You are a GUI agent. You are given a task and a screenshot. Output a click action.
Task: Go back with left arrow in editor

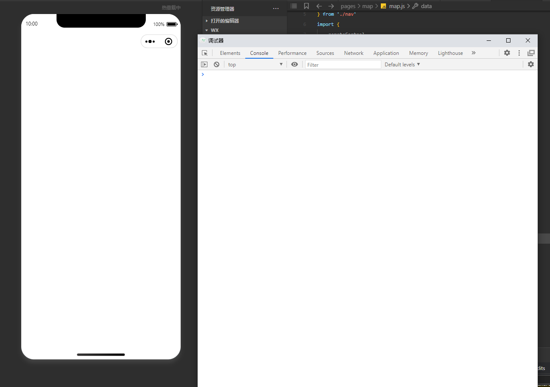[319, 6]
